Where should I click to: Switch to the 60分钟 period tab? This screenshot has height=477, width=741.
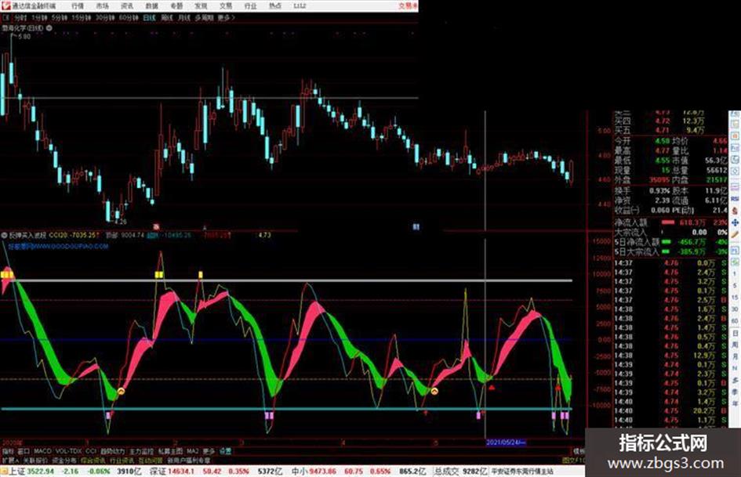(x=129, y=18)
